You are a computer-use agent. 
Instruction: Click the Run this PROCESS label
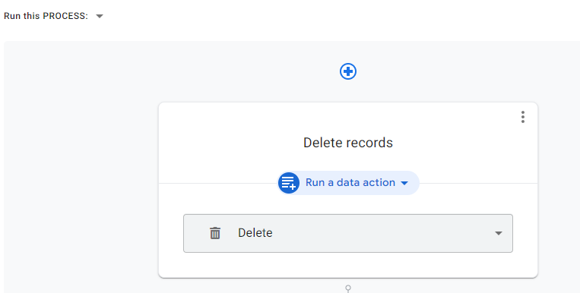(46, 16)
